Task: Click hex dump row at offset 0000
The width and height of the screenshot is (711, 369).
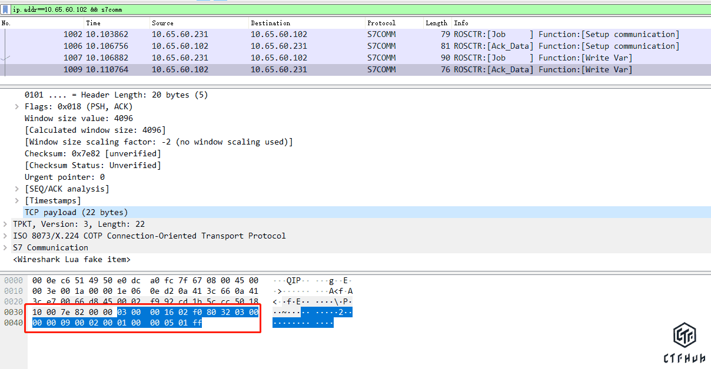Action: [145, 280]
